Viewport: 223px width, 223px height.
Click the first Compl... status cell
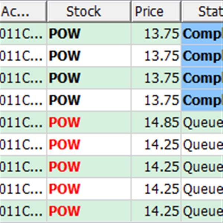202,34
